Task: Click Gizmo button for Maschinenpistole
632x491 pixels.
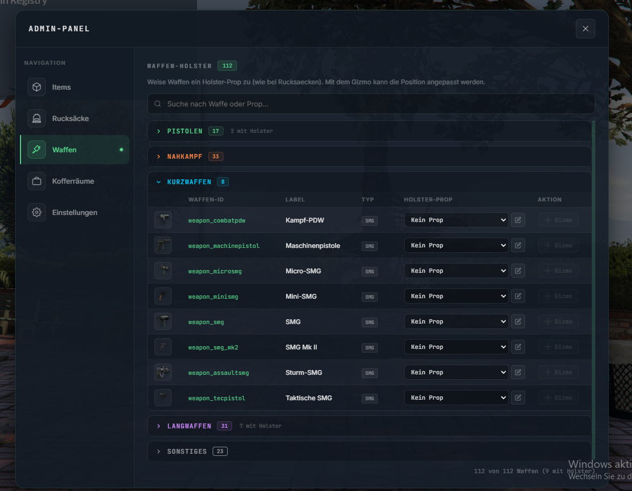Action: point(558,245)
